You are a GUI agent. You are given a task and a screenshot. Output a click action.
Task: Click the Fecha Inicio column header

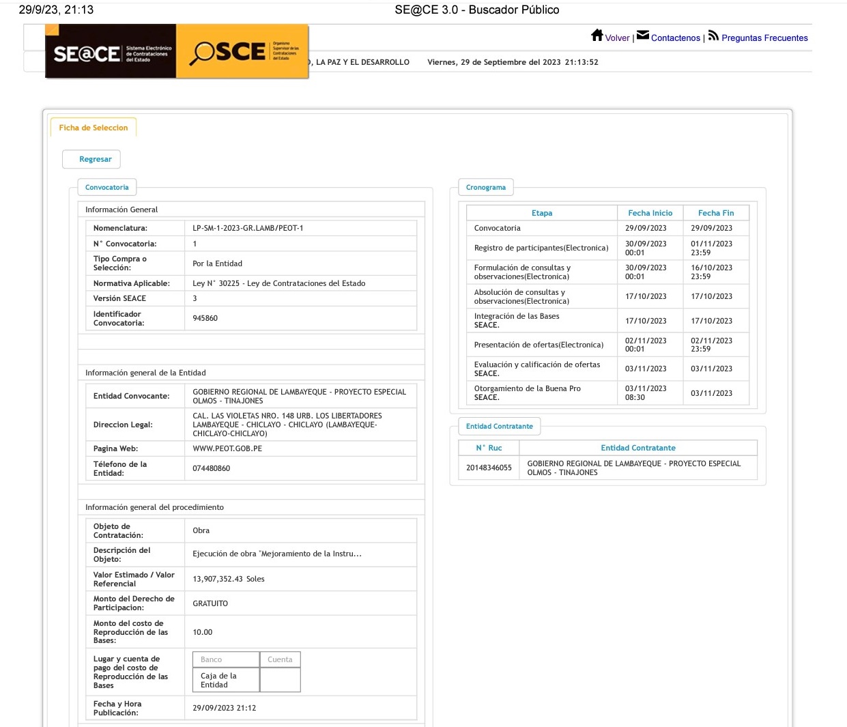tap(650, 213)
